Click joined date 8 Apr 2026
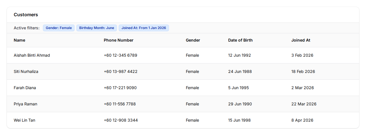Viewport: 366px width, 135px height. 302,120
